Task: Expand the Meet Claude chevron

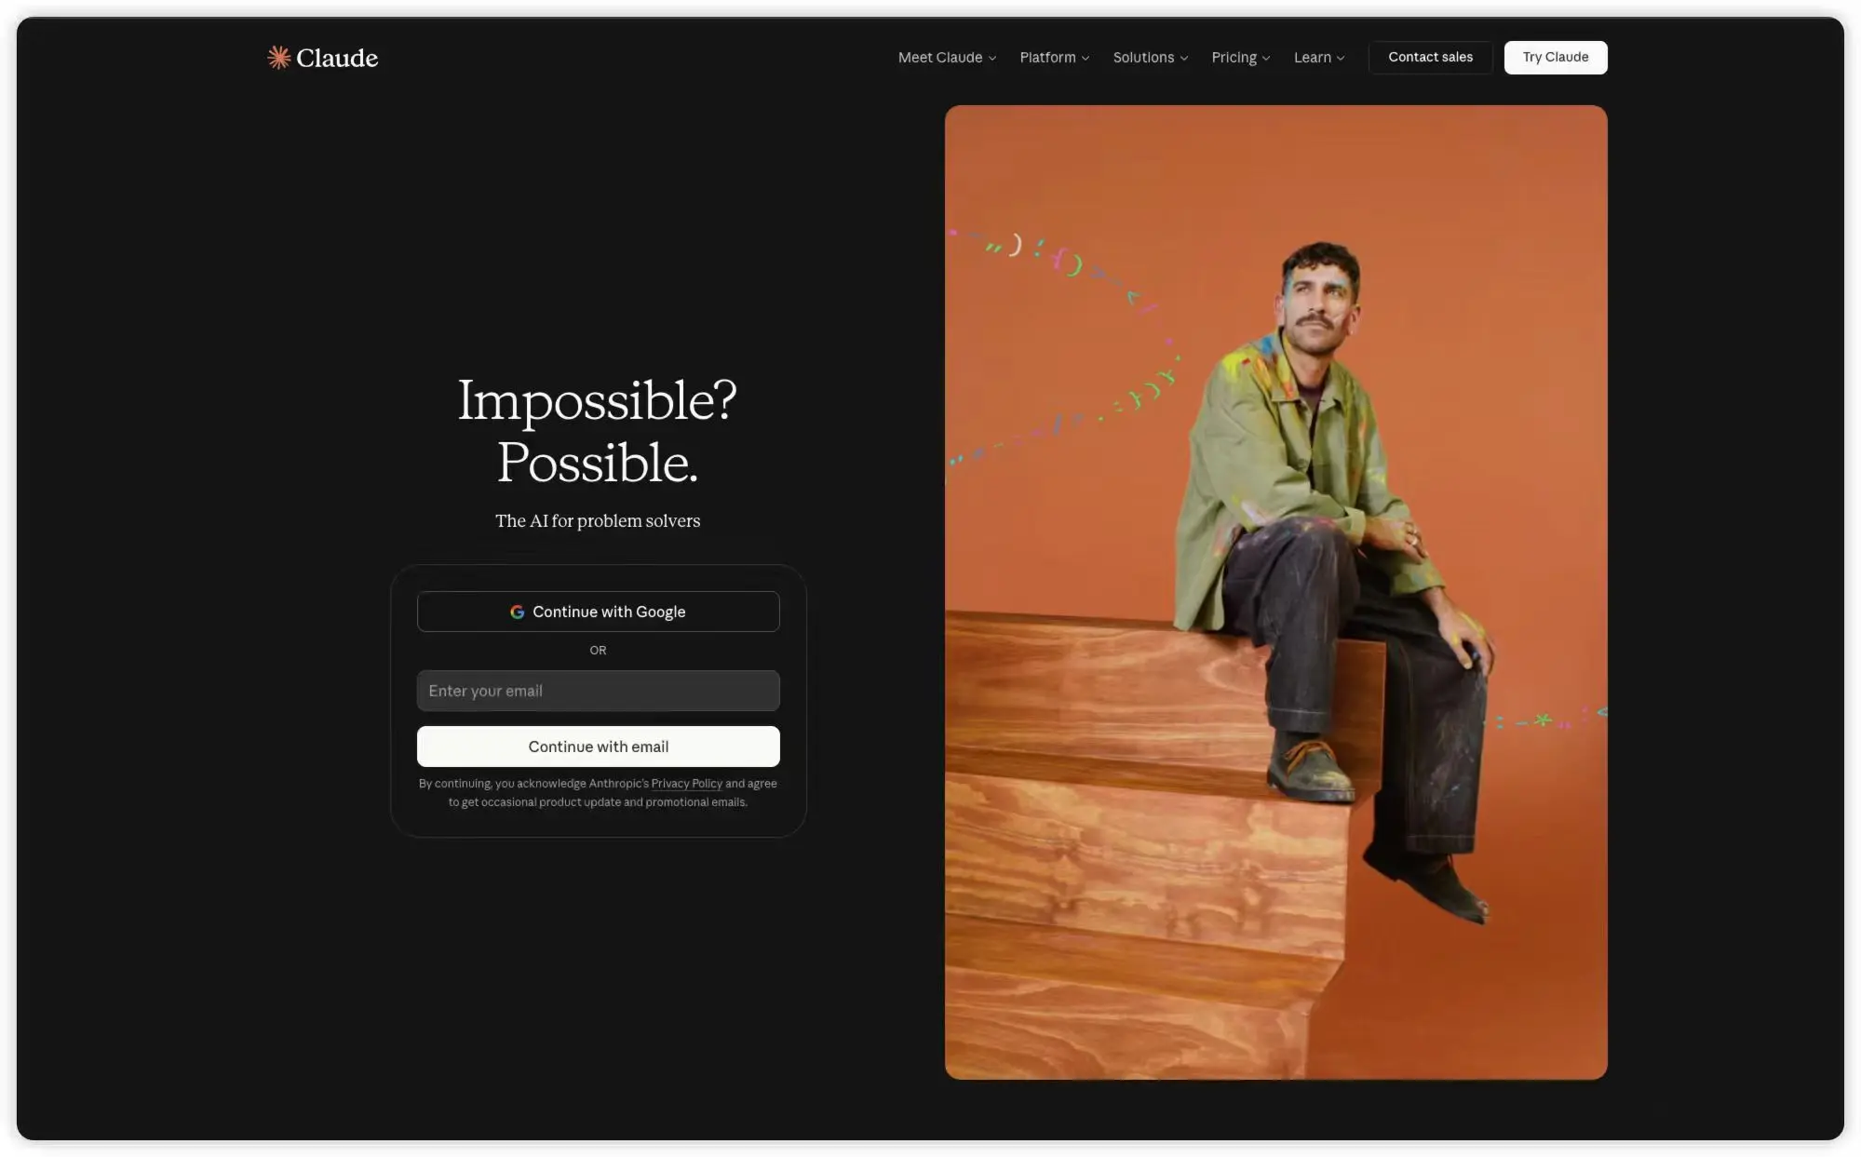Action: click(x=992, y=58)
